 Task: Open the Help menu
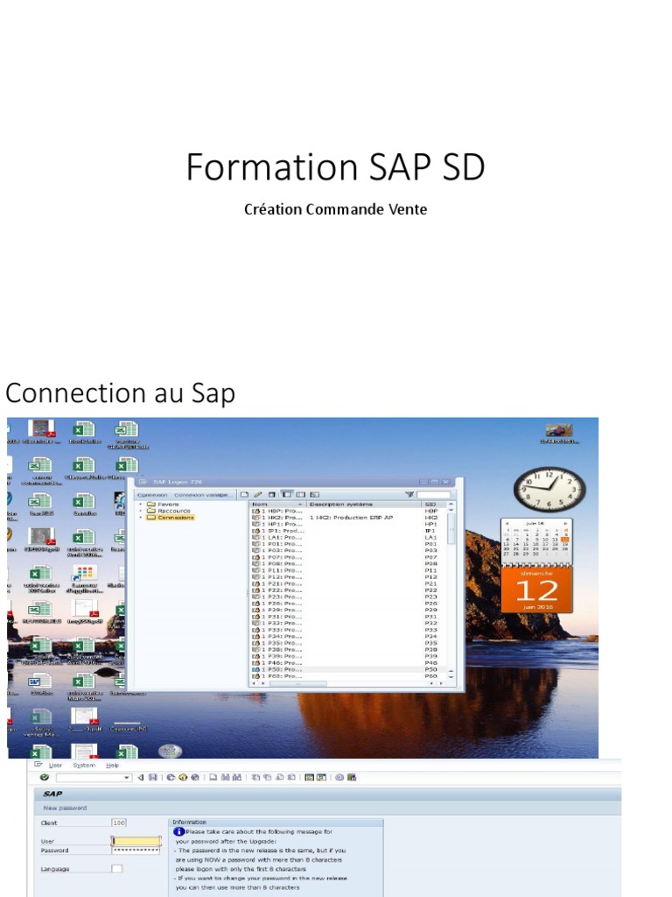pyautogui.click(x=113, y=765)
